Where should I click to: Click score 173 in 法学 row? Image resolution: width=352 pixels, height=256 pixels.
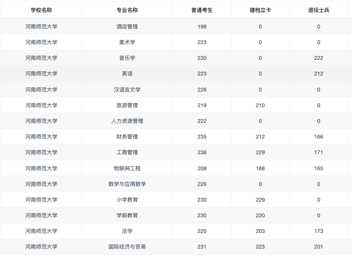click(x=319, y=231)
